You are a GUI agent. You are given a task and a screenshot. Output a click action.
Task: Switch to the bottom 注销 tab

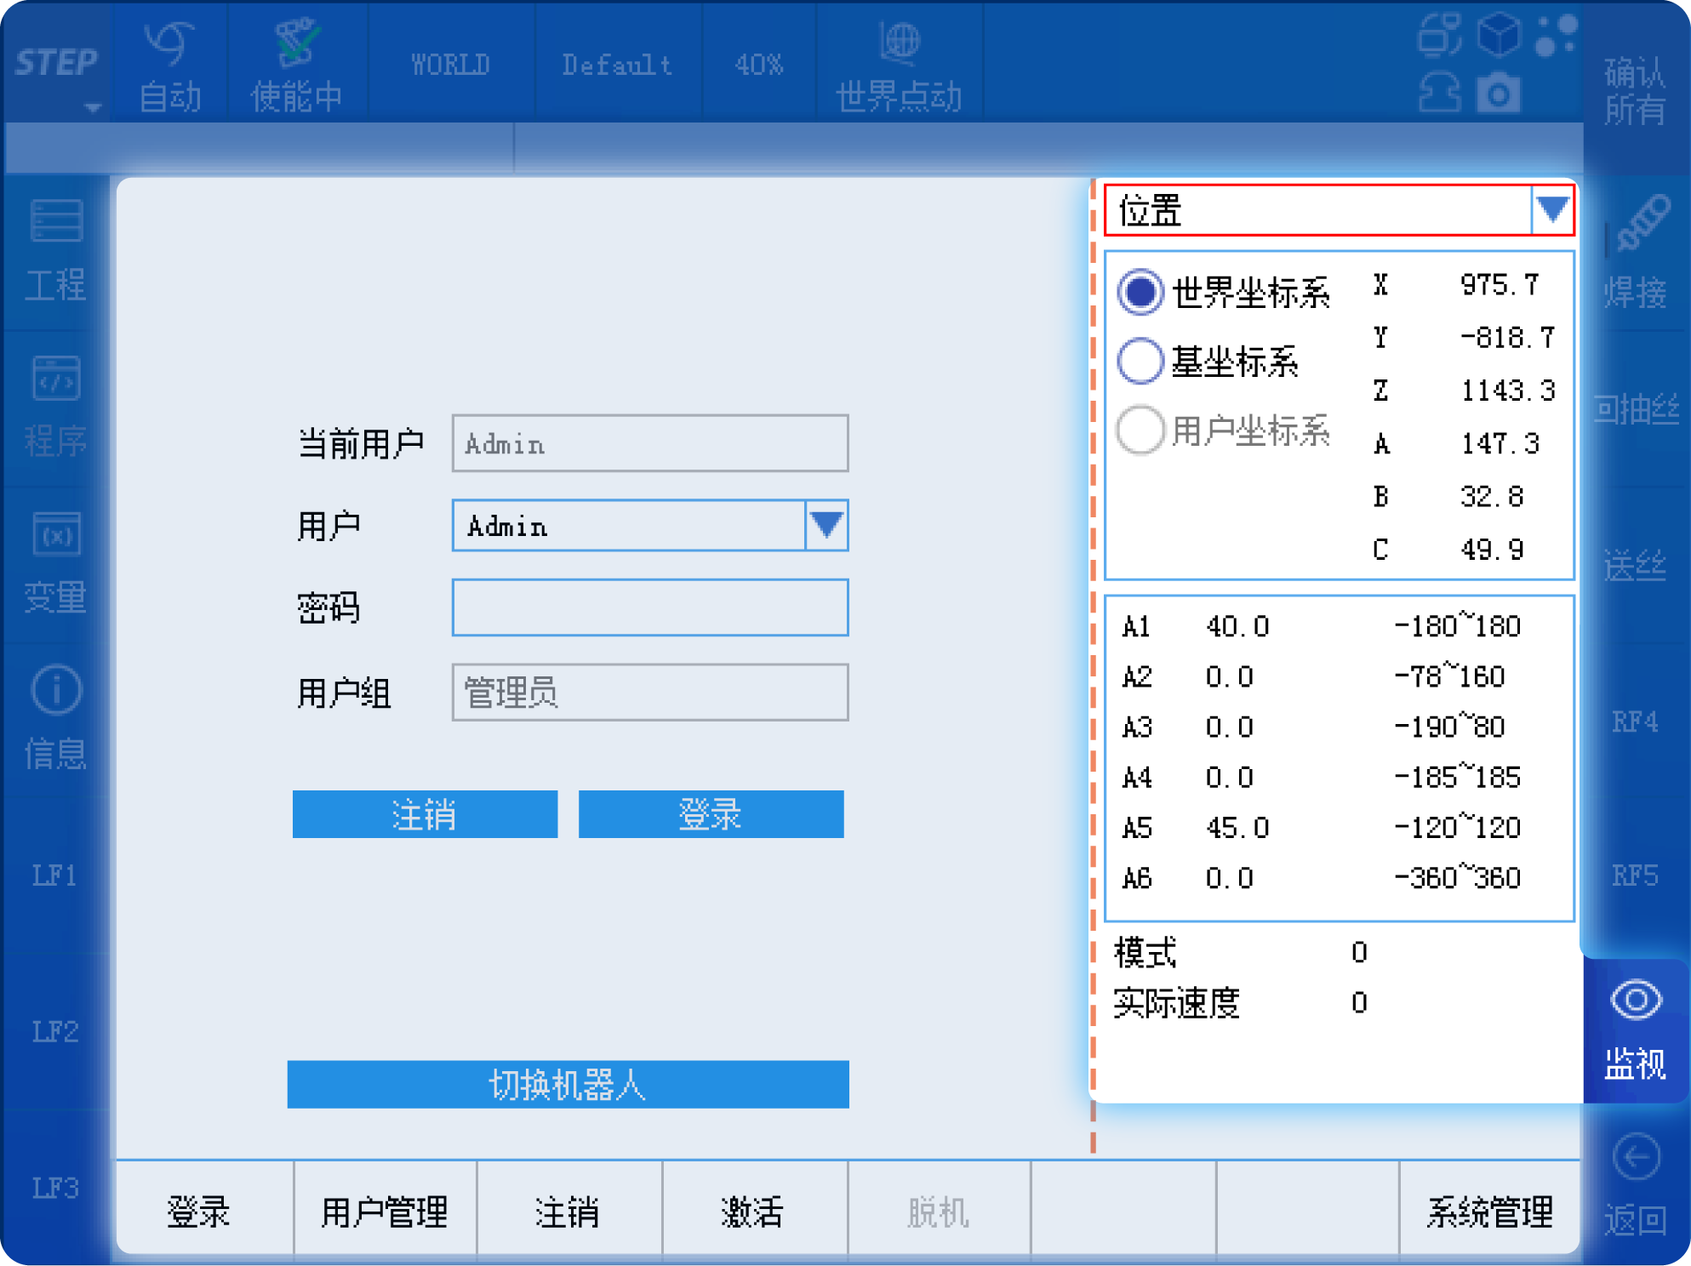tap(568, 1212)
